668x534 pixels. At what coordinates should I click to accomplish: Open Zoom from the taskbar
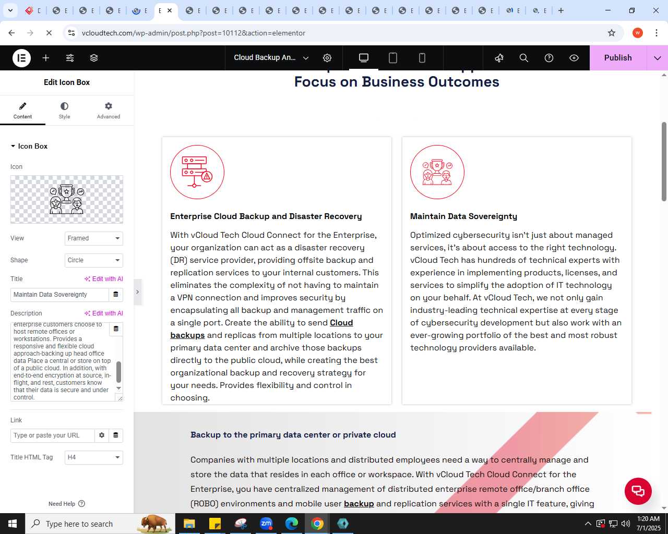pos(266,524)
